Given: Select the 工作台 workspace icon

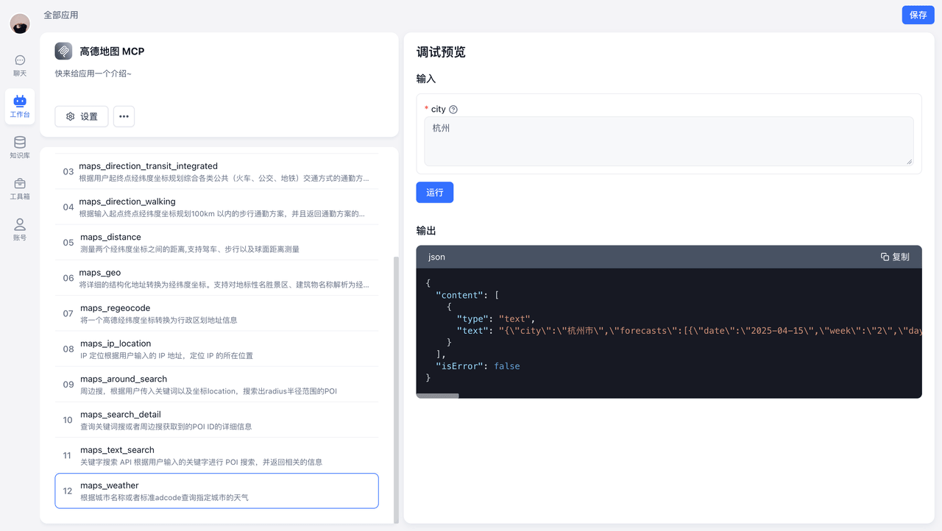Looking at the screenshot, I should (x=20, y=105).
